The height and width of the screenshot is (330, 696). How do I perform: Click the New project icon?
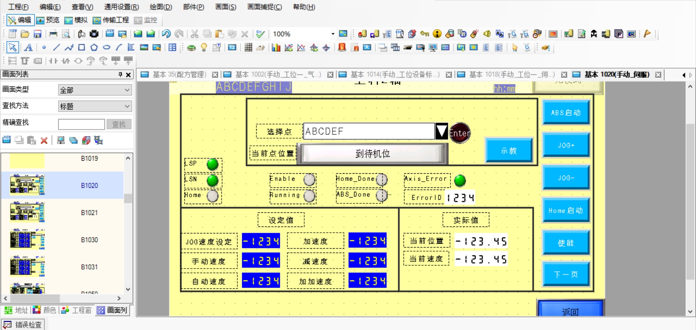(x=12, y=34)
